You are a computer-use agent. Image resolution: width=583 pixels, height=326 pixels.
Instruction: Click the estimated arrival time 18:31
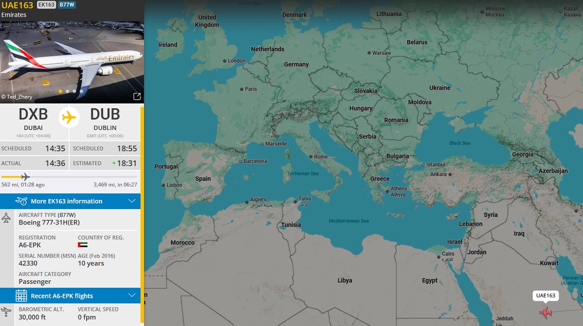point(127,163)
